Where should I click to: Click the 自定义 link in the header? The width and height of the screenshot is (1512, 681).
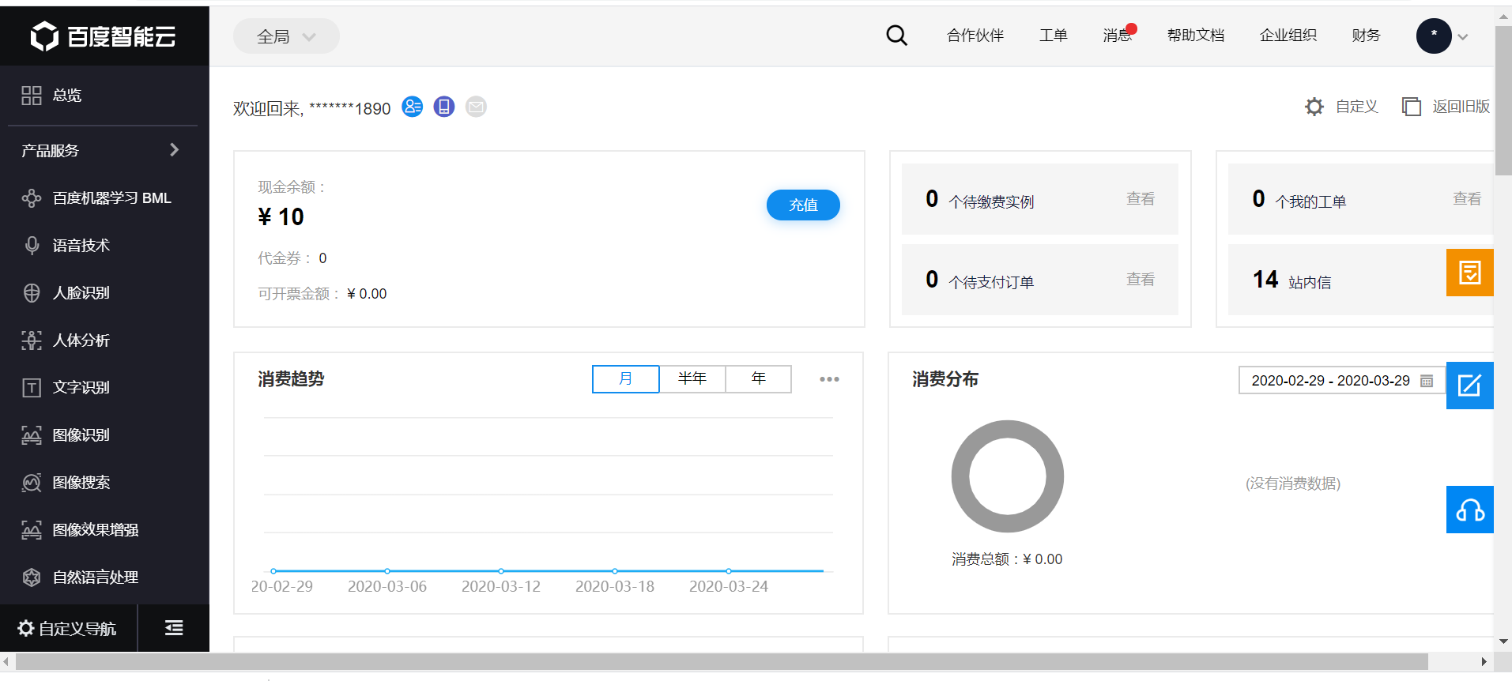click(1356, 107)
